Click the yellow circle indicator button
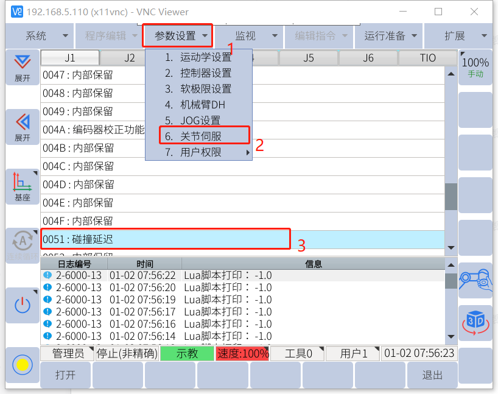This screenshot has width=498, height=394. pyautogui.click(x=23, y=365)
